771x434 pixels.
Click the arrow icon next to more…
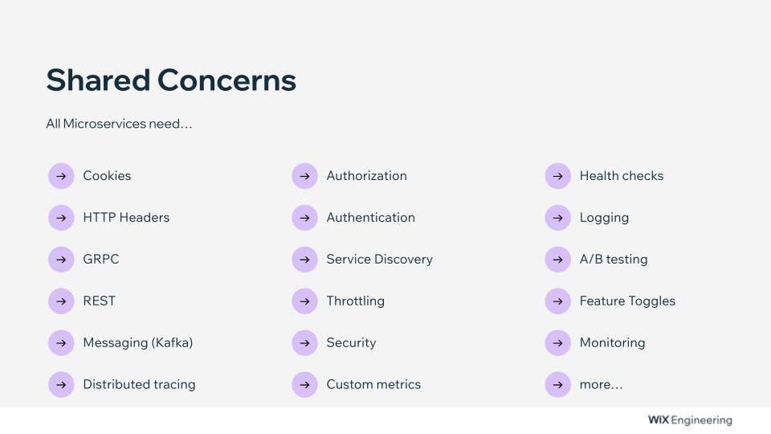click(557, 385)
